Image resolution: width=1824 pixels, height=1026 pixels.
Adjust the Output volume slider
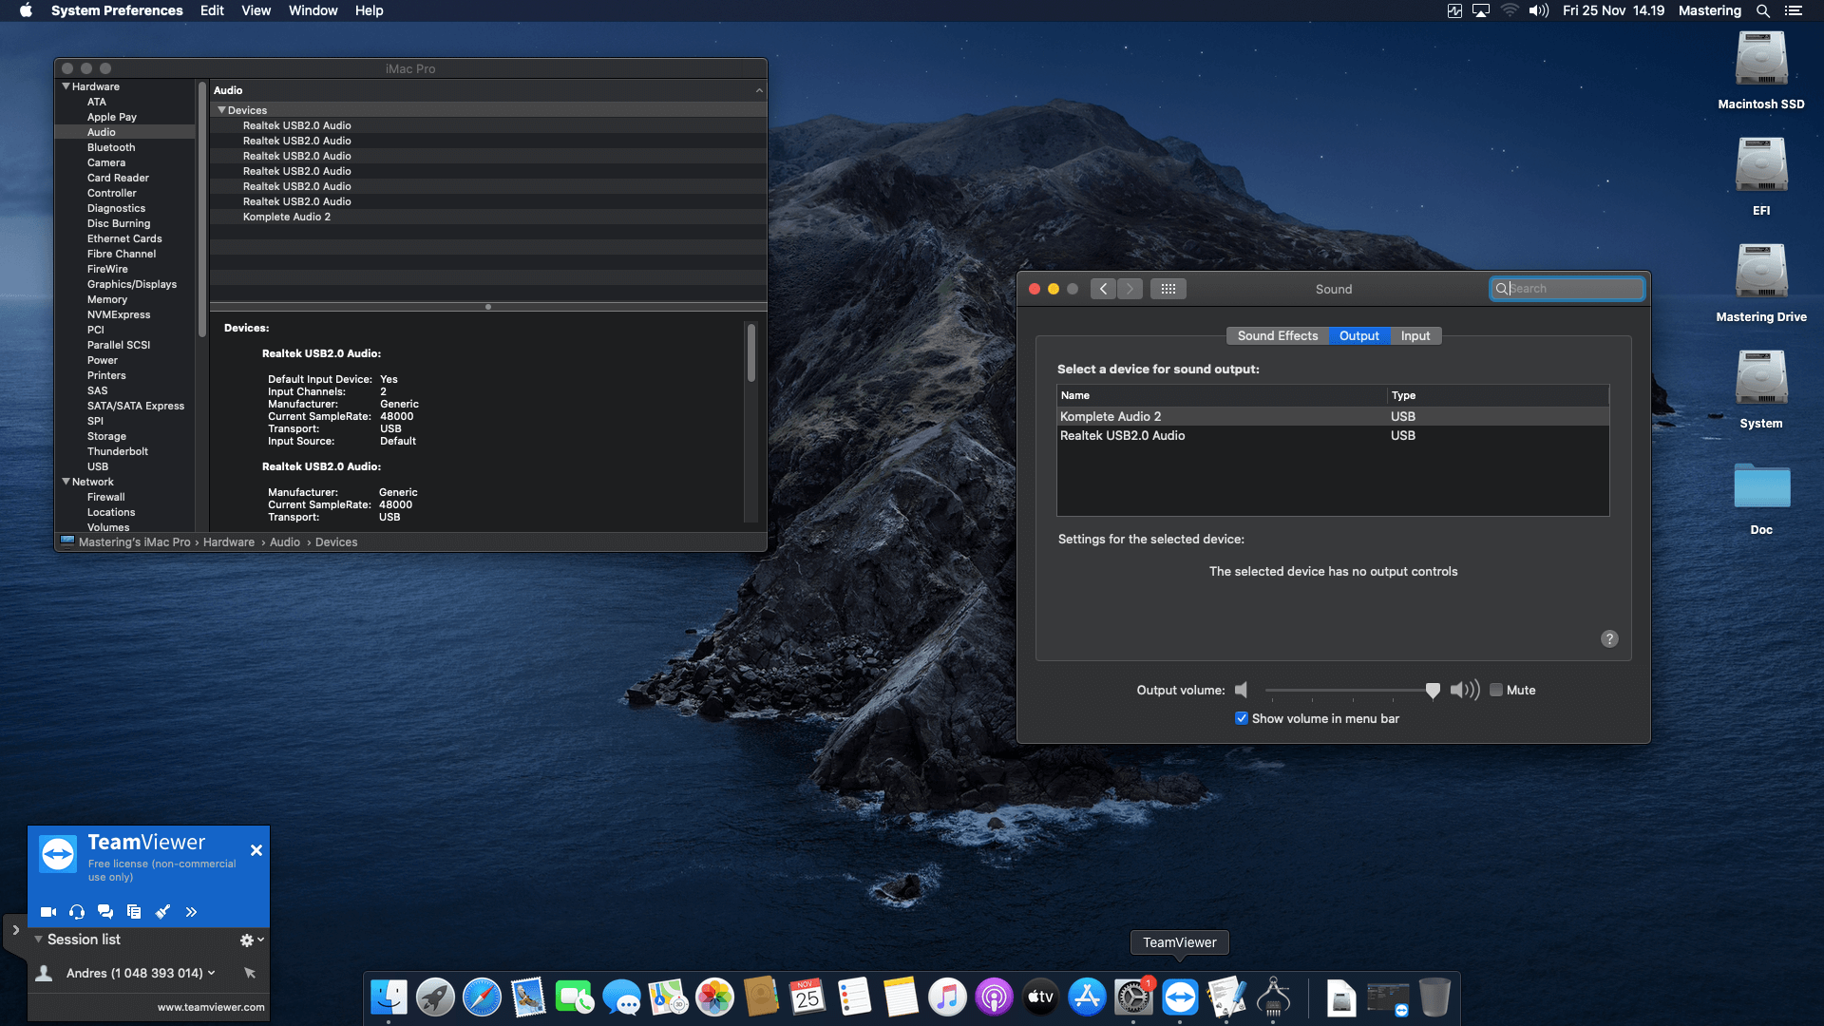pos(1433,691)
